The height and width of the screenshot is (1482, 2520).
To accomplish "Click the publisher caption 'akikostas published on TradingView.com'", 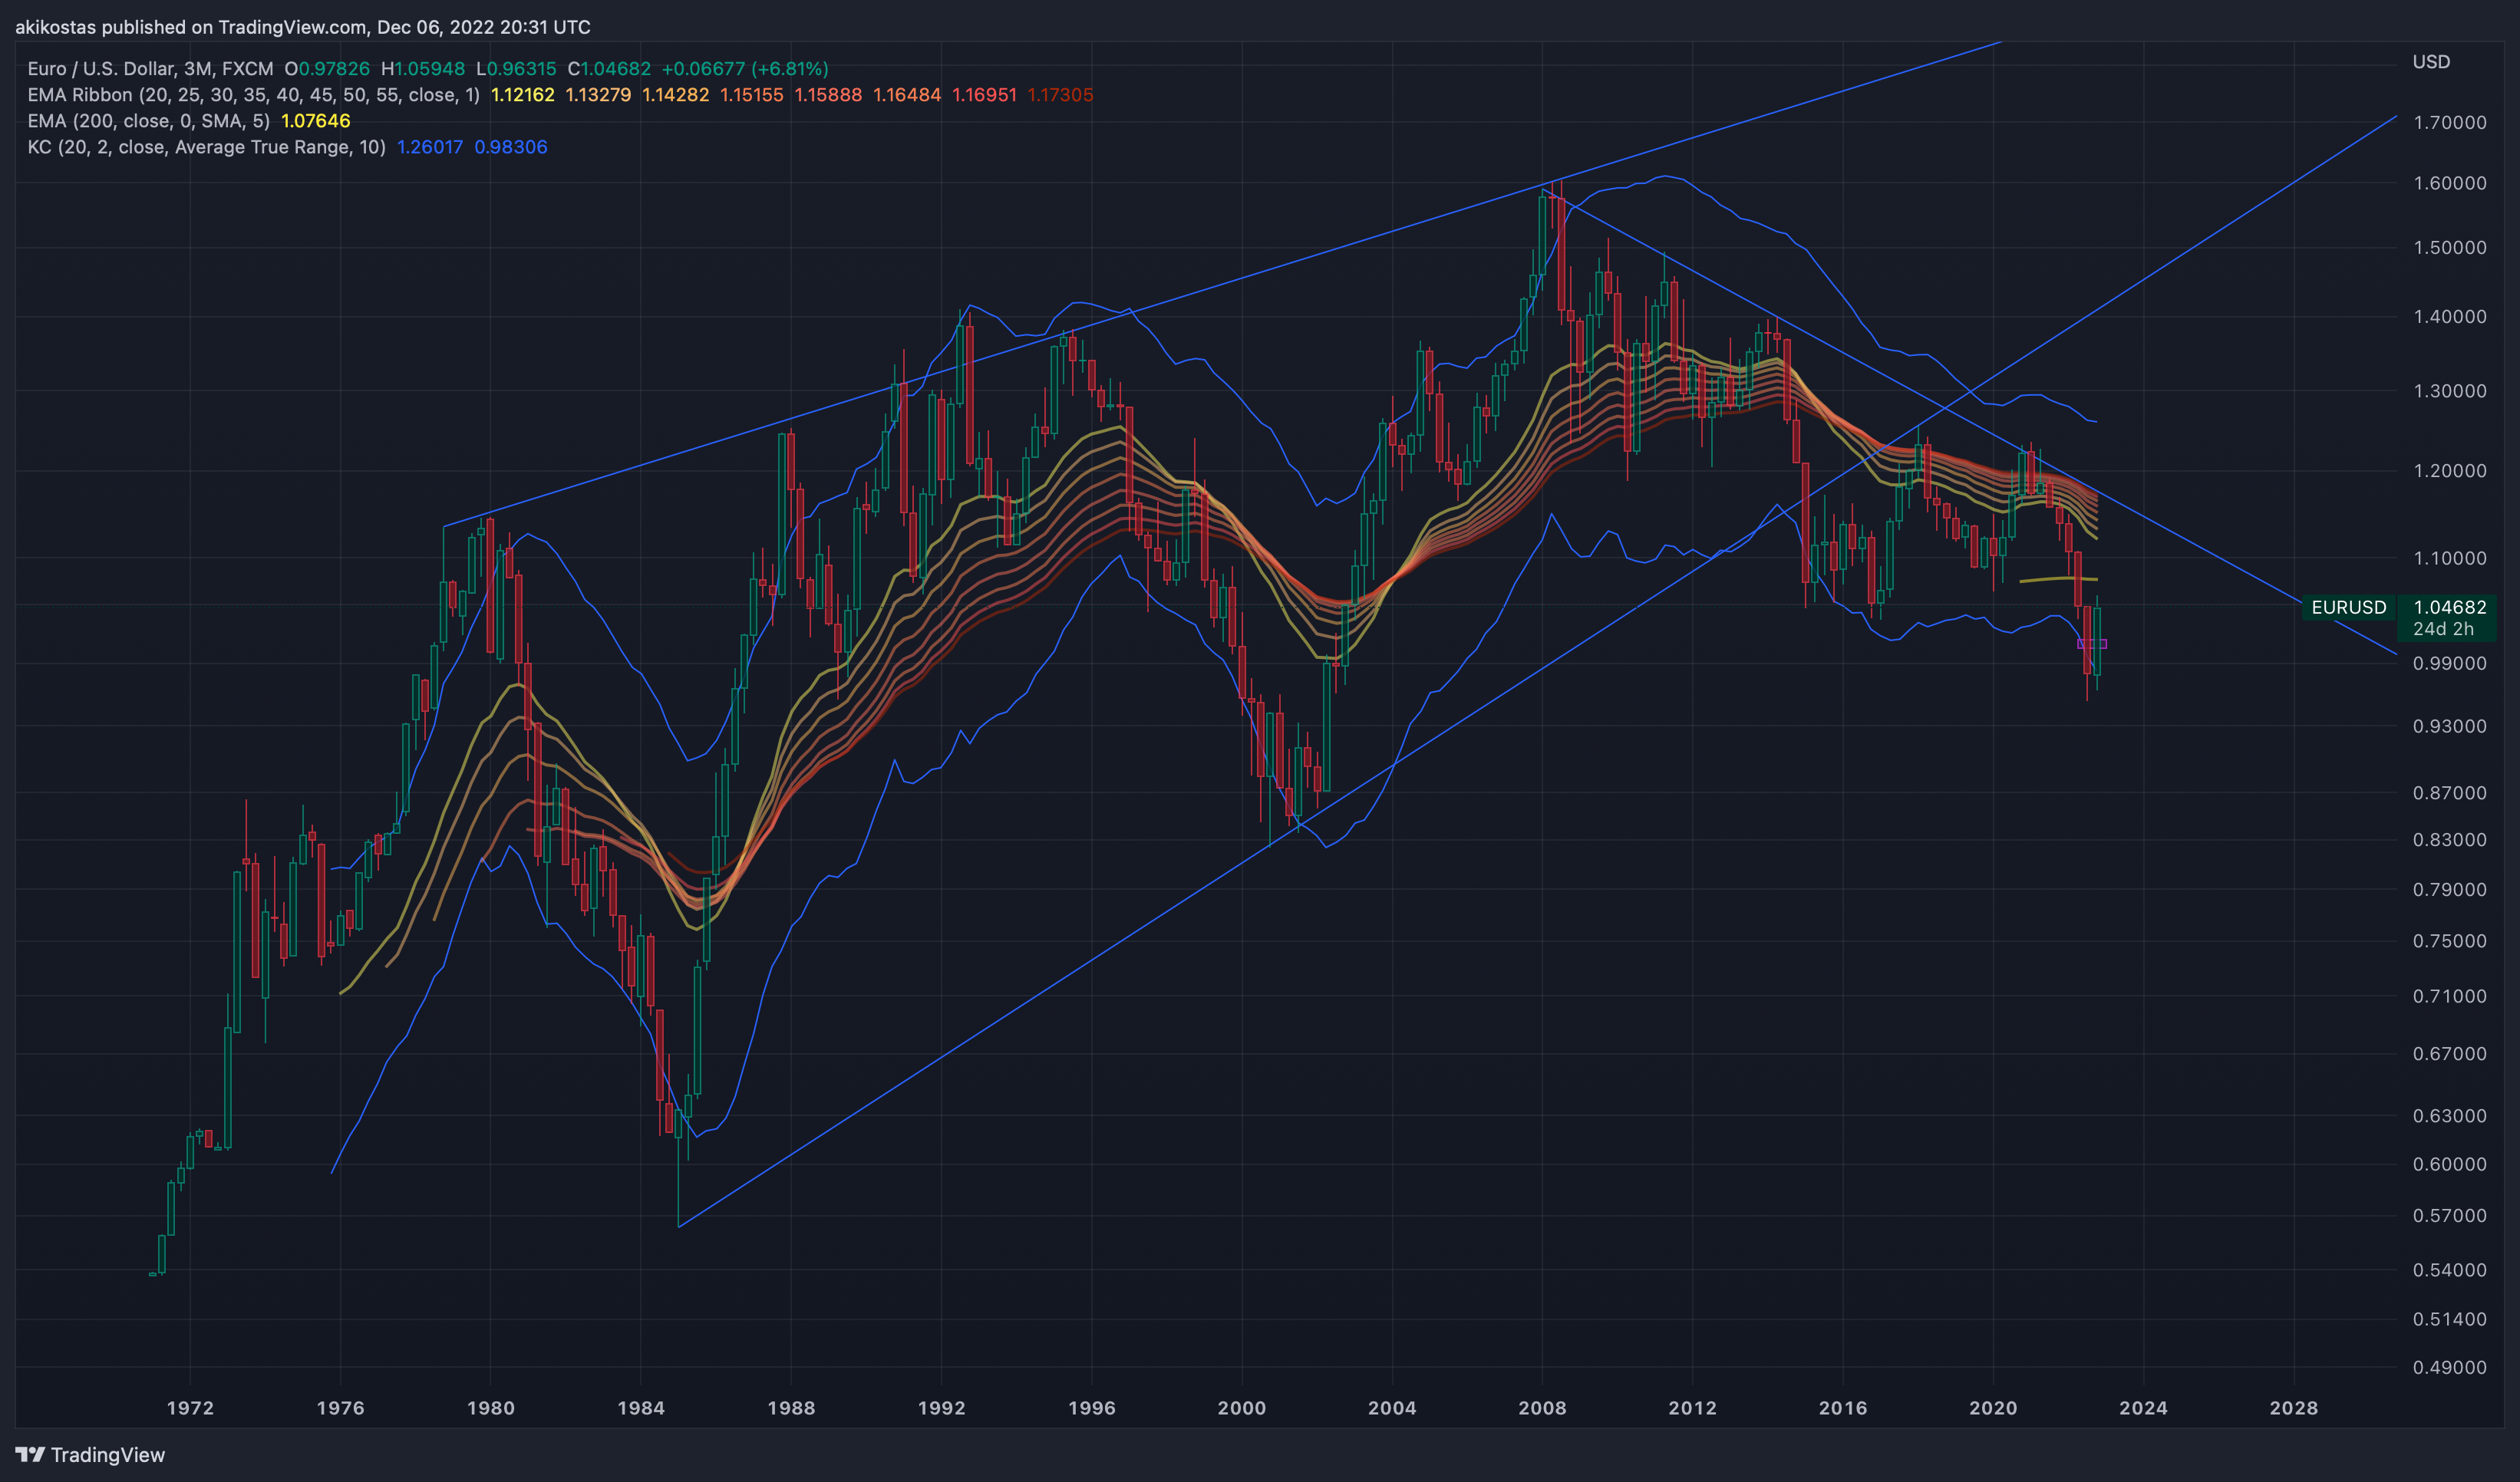I will [191, 27].
